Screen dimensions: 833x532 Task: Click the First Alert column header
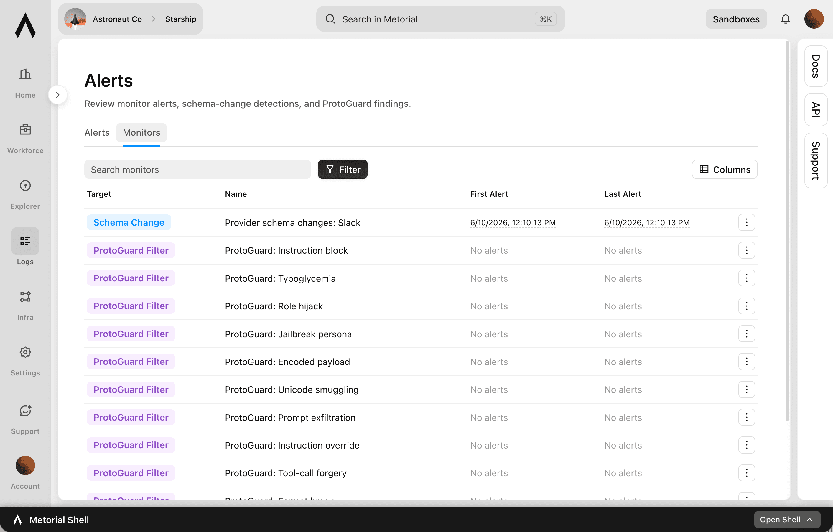pos(489,194)
